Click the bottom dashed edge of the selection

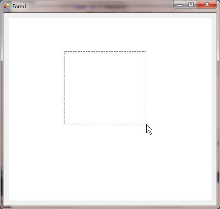[105, 124]
